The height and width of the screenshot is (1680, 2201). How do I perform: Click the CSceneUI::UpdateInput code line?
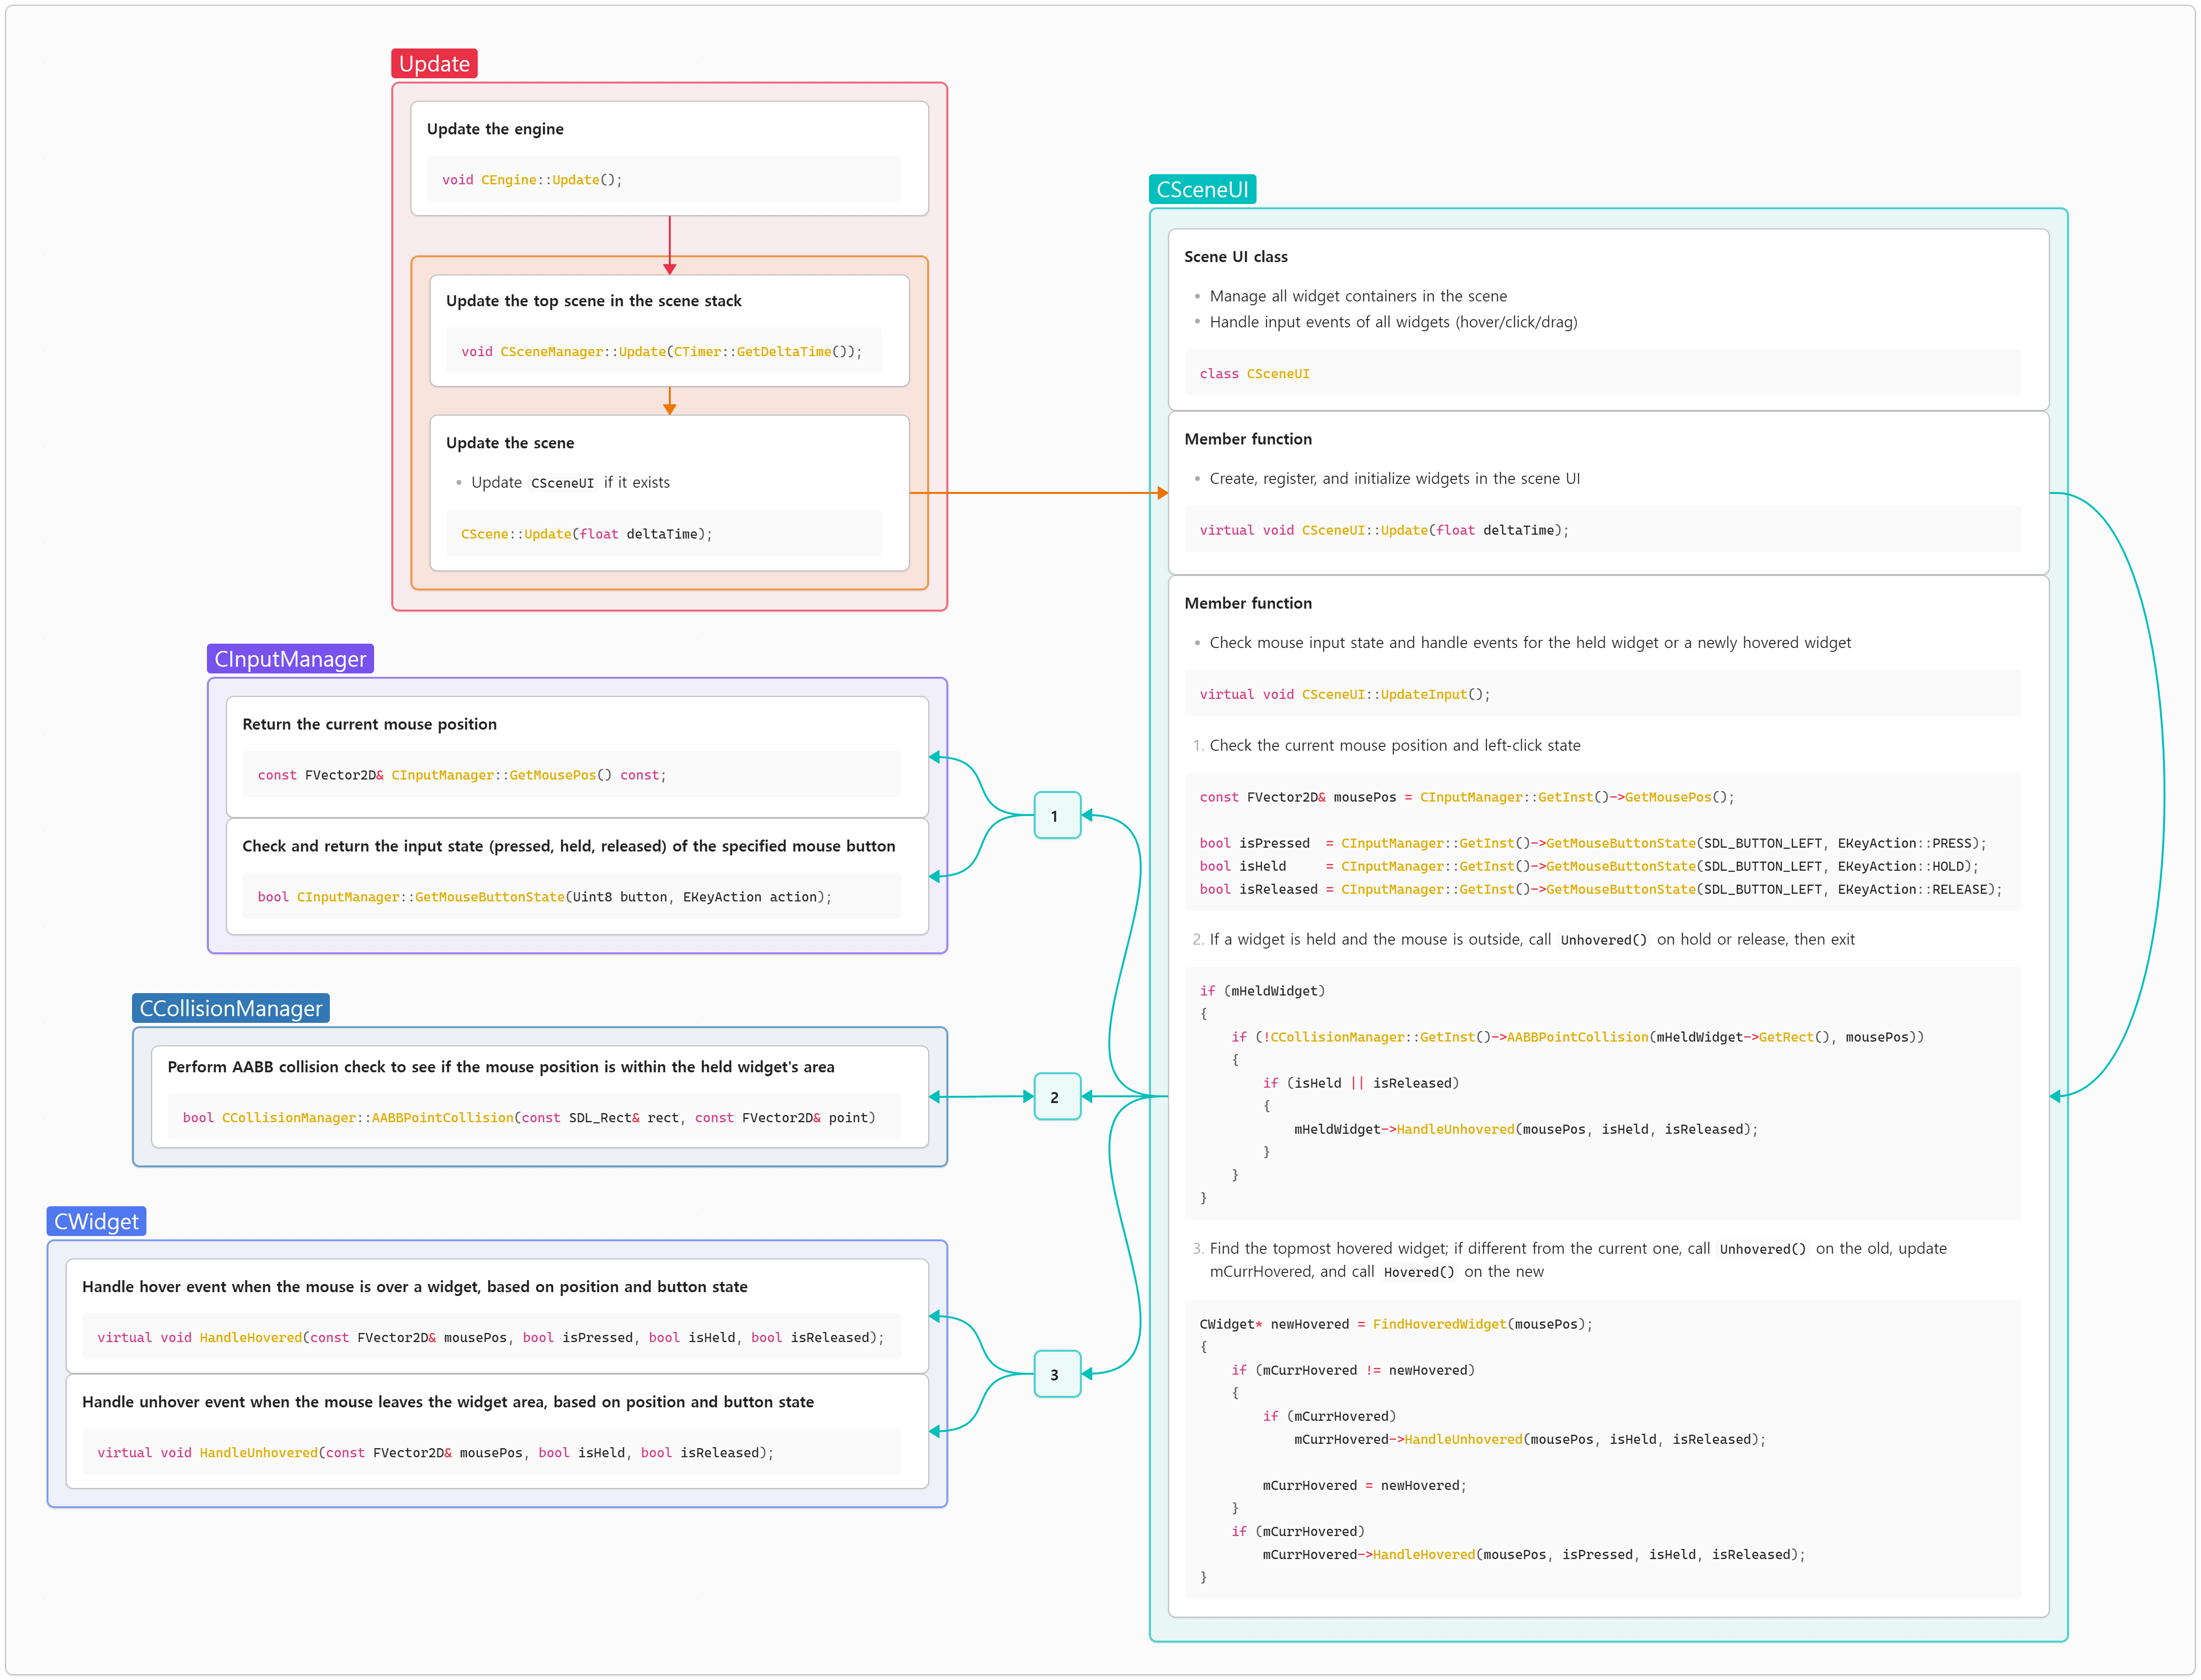pyautogui.click(x=1343, y=694)
